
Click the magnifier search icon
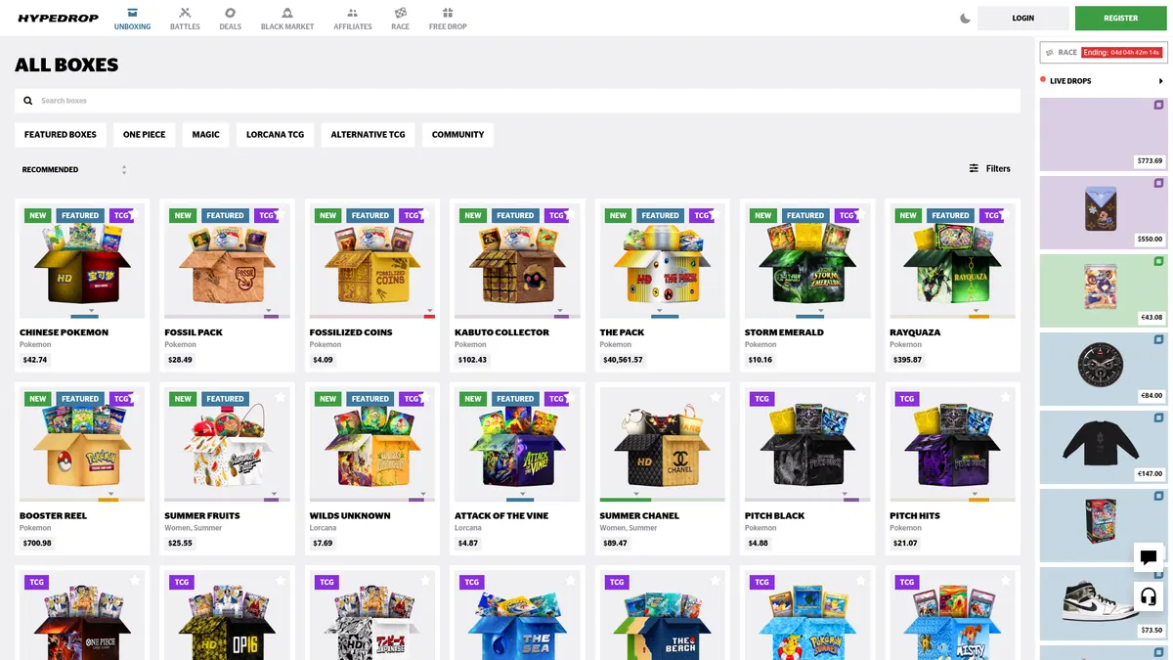click(28, 101)
